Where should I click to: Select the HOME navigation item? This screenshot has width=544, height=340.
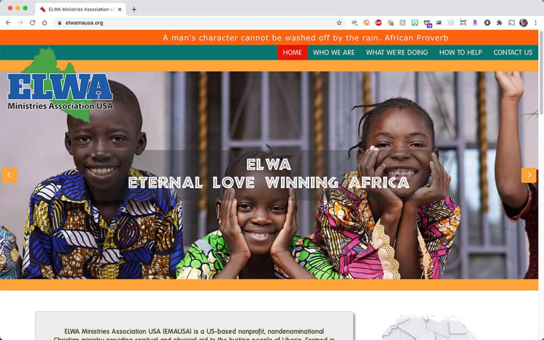coord(292,53)
